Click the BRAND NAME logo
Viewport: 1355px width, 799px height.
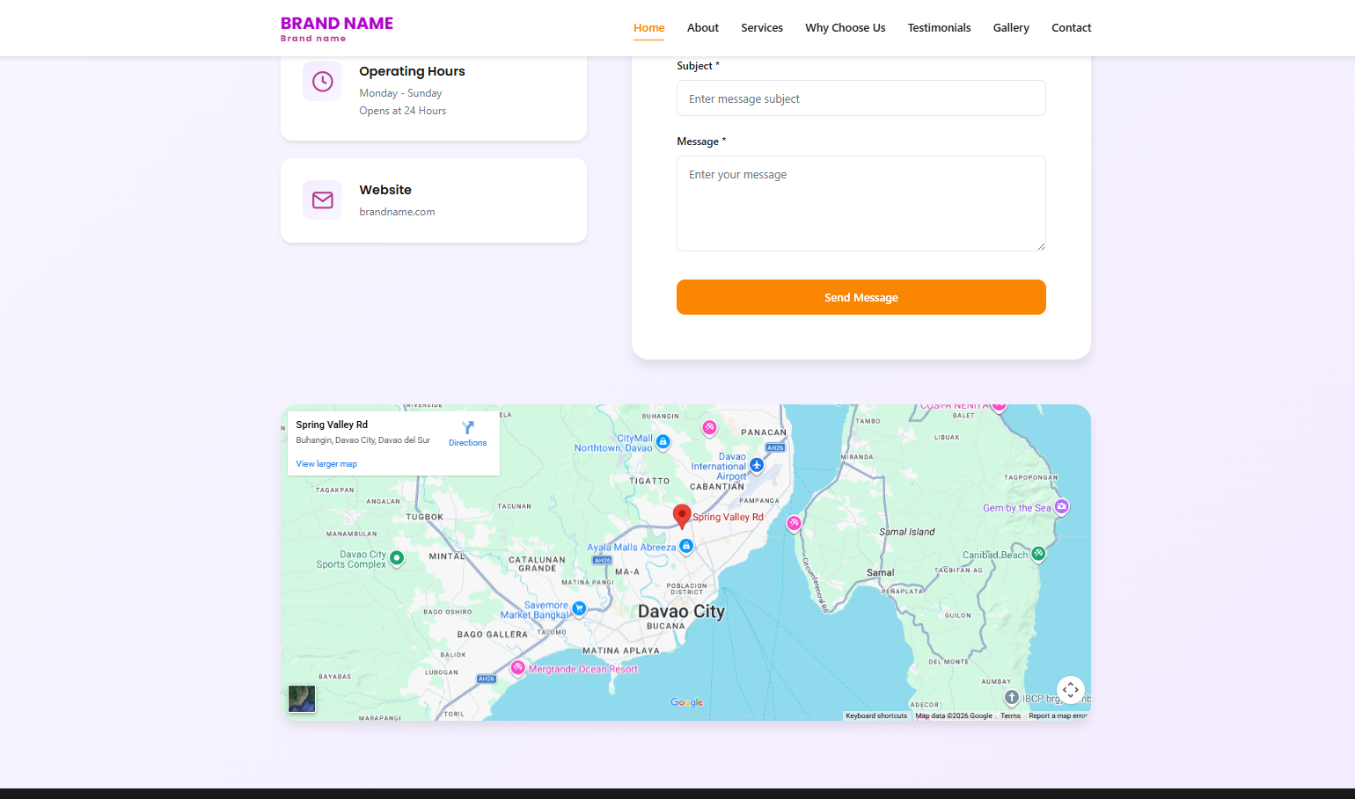[337, 28]
